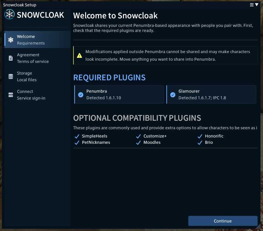Collapse window with the title bar triangle
This screenshot has height=231, width=263.
257,5
